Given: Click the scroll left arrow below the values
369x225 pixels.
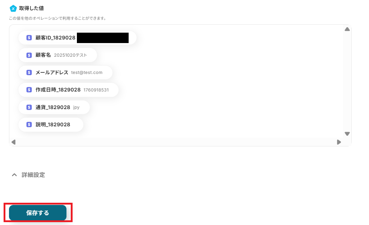Looking at the screenshot, I should (13, 142).
